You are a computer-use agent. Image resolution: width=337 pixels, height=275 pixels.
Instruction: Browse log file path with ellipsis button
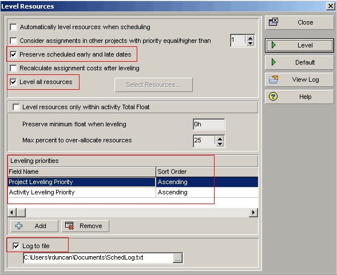point(177,258)
